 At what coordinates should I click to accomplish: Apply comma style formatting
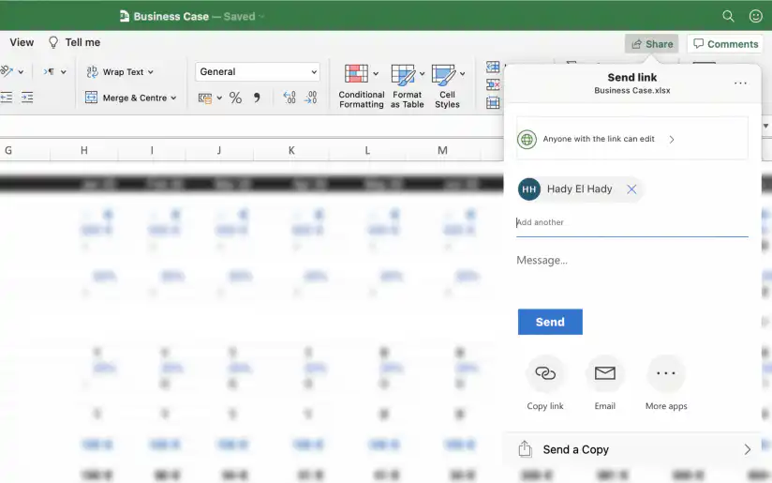[257, 98]
